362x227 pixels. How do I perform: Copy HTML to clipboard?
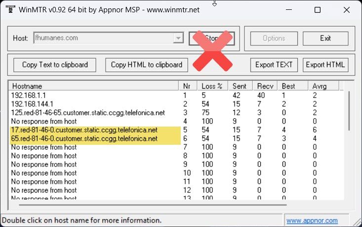click(x=146, y=65)
